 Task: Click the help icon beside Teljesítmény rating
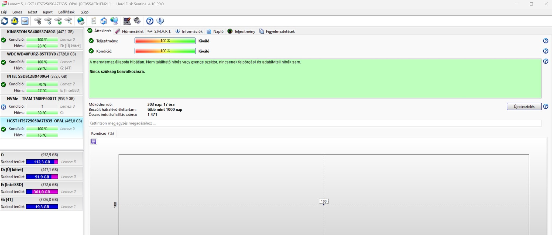[546, 41]
